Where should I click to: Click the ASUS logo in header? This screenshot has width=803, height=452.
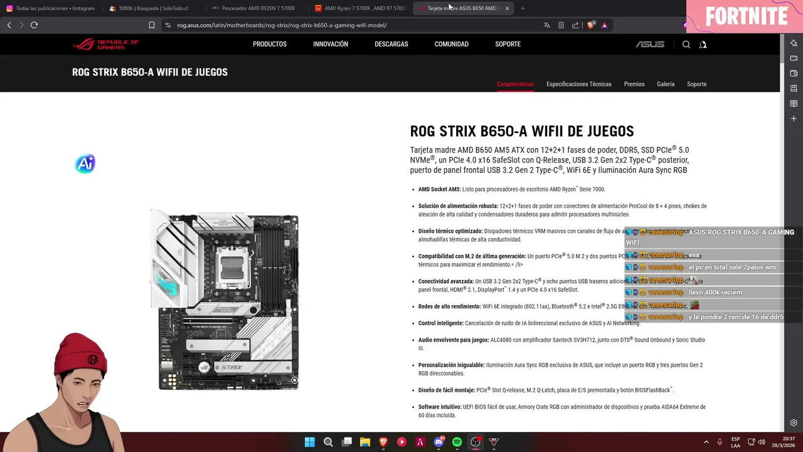click(650, 44)
